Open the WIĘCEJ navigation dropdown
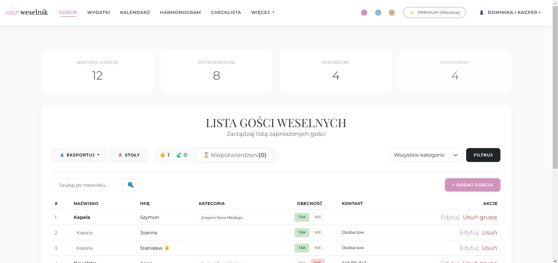 coord(263,12)
